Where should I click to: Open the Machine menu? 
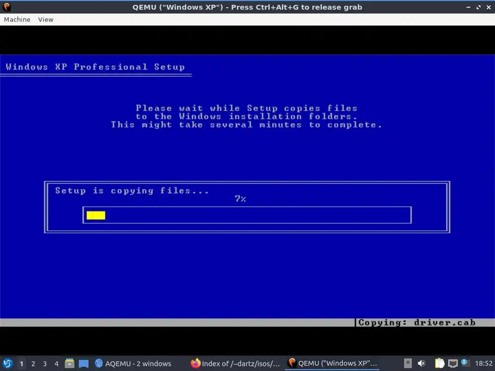click(x=17, y=19)
